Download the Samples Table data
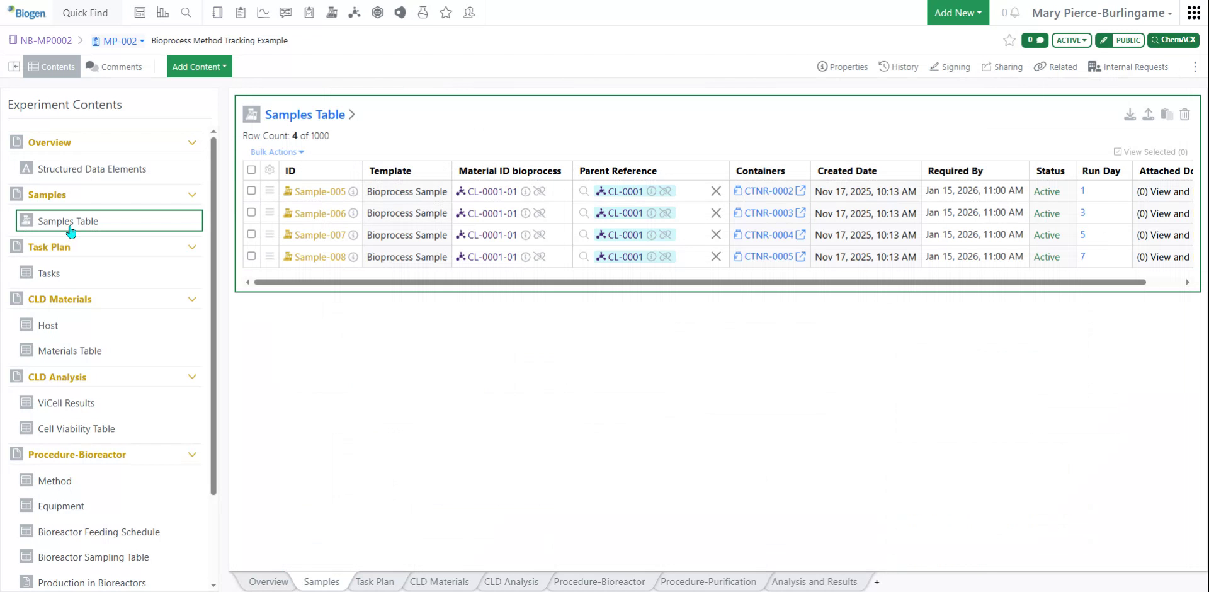The height and width of the screenshot is (592, 1209). click(1130, 115)
